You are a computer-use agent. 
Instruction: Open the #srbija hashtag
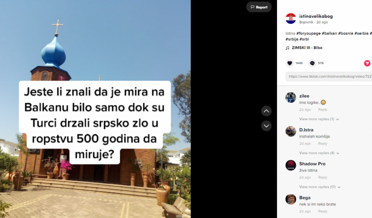292,39
